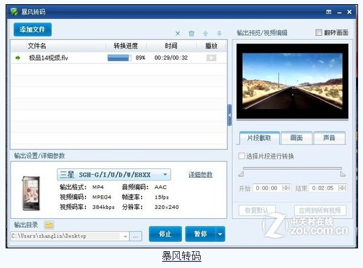
Task: Click the 320x240 resolution value
Action: click(x=166, y=207)
